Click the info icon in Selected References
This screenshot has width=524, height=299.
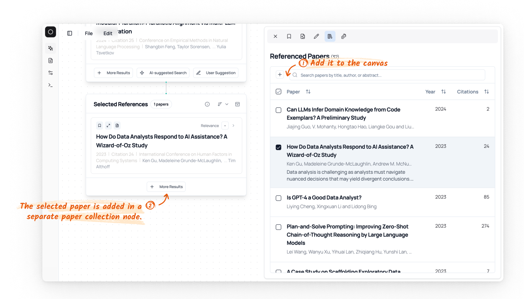click(x=207, y=104)
